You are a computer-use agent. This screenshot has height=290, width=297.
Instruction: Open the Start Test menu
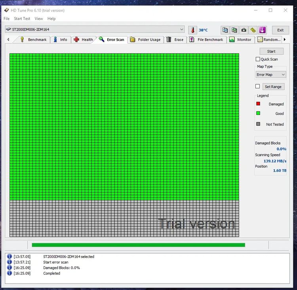[x=22, y=19]
